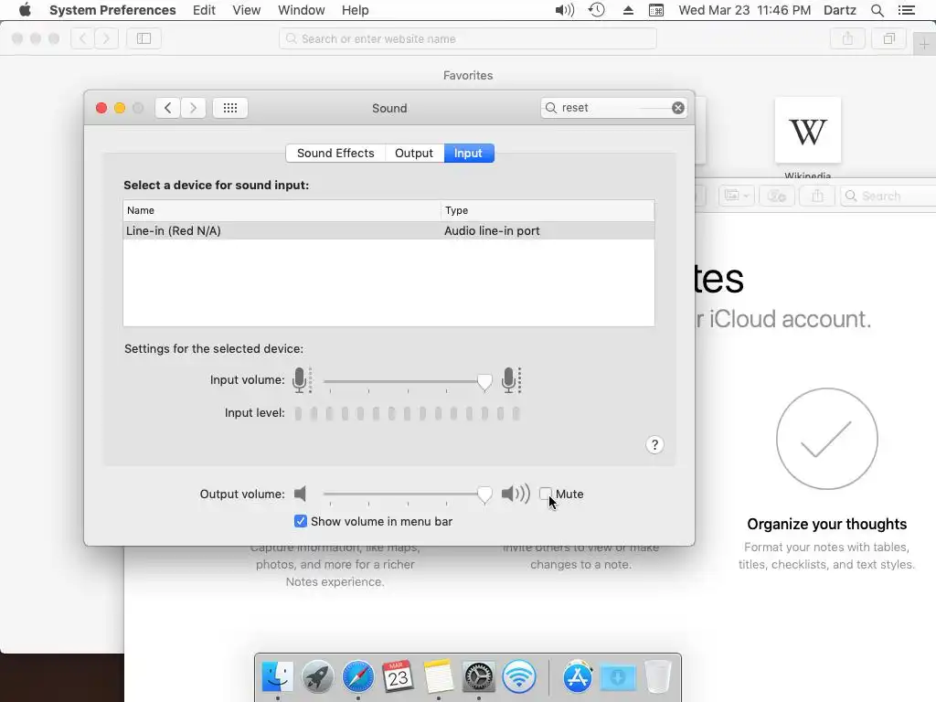Open the Apple menu

pyautogui.click(x=25, y=10)
